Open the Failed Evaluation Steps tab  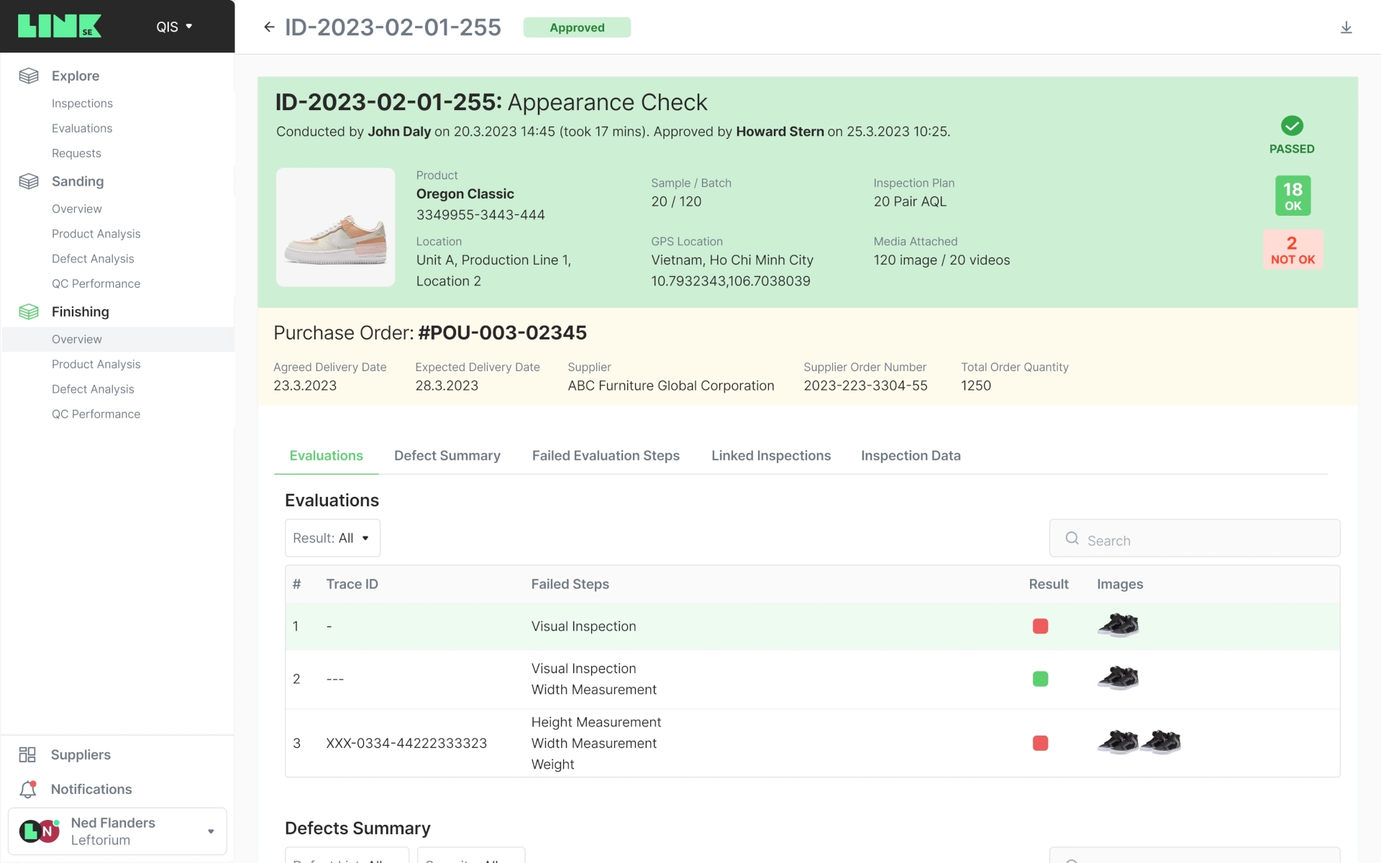click(x=606, y=455)
